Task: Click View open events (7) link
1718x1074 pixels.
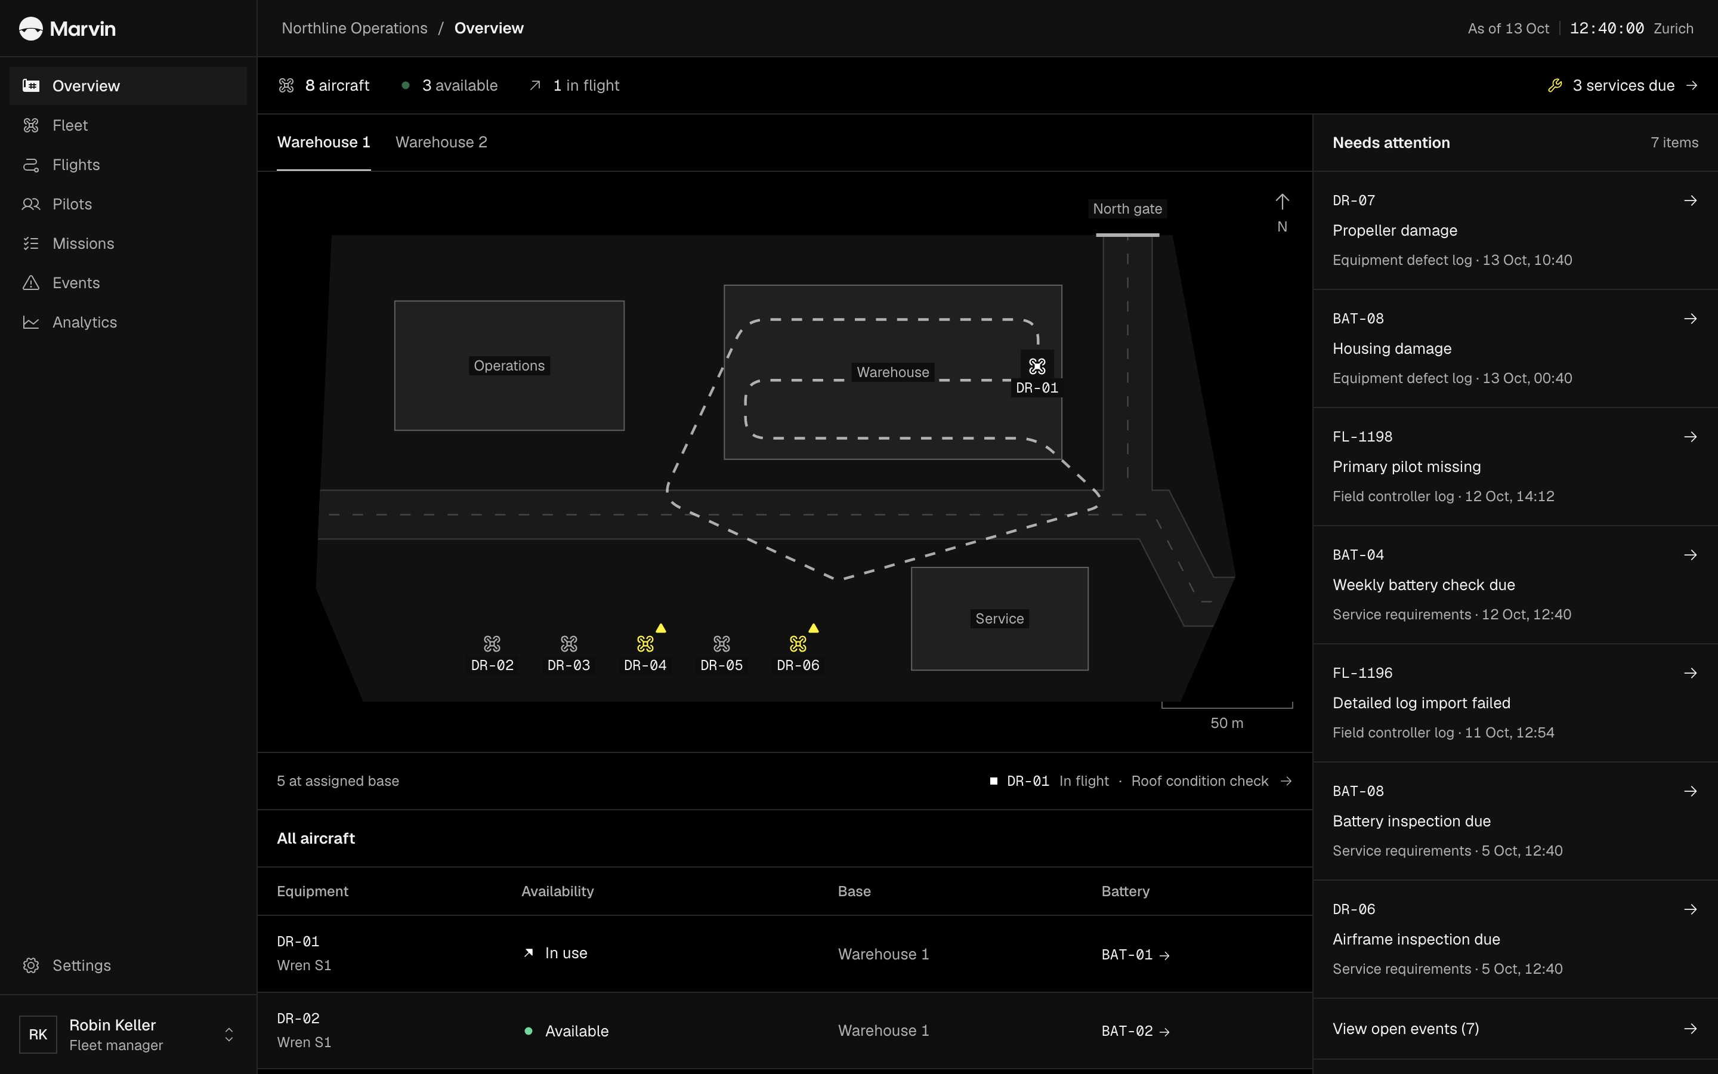Action: click(1515, 1029)
